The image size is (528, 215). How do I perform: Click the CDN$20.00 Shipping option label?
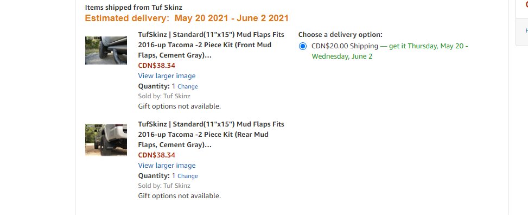point(345,46)
